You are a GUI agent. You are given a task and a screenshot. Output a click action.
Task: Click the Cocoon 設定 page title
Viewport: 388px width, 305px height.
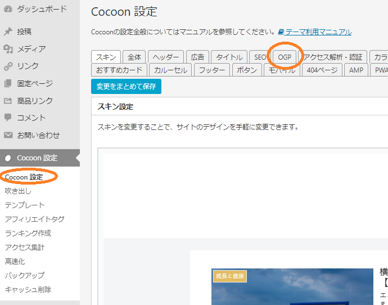(x=124, y=12)
